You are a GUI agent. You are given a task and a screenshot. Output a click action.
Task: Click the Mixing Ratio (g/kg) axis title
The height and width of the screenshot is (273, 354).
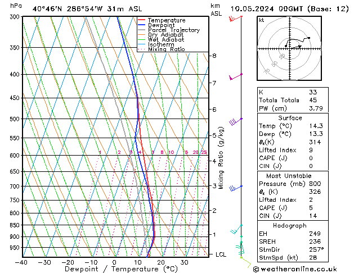point(221,158)
